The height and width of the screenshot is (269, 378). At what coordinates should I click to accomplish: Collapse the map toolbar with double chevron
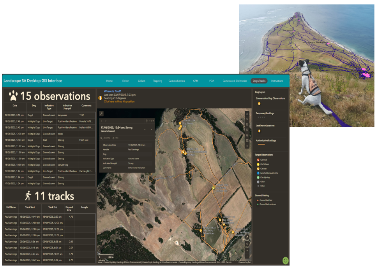pos(247,114)
